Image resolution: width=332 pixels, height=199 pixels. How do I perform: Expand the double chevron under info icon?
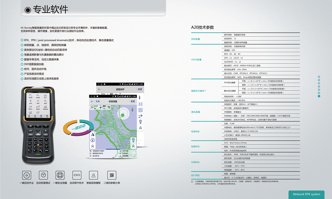coord(92,146)
